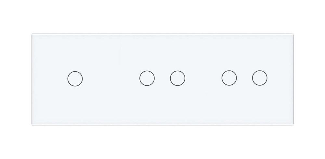
Task: Click blank glass between first and second circles
Action: [x=111, y=79]
